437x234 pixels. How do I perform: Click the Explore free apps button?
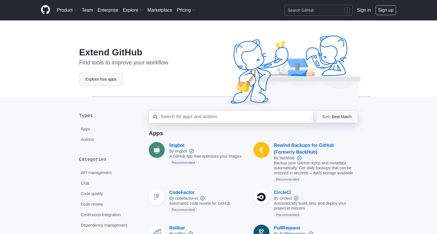[x=101, y=79]
